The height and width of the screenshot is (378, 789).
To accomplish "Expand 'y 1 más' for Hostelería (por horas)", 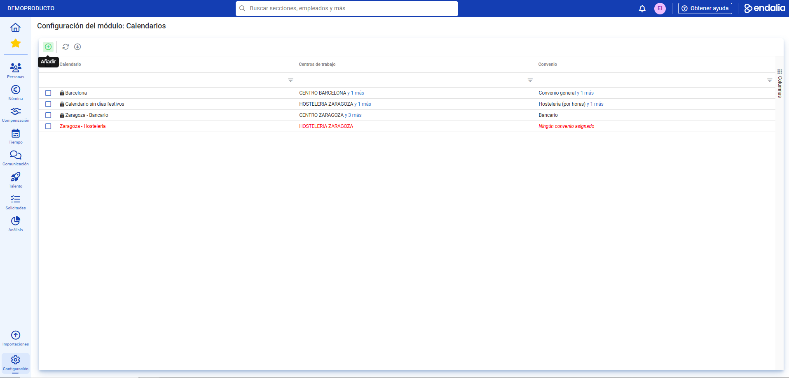I will pos(595,104).
